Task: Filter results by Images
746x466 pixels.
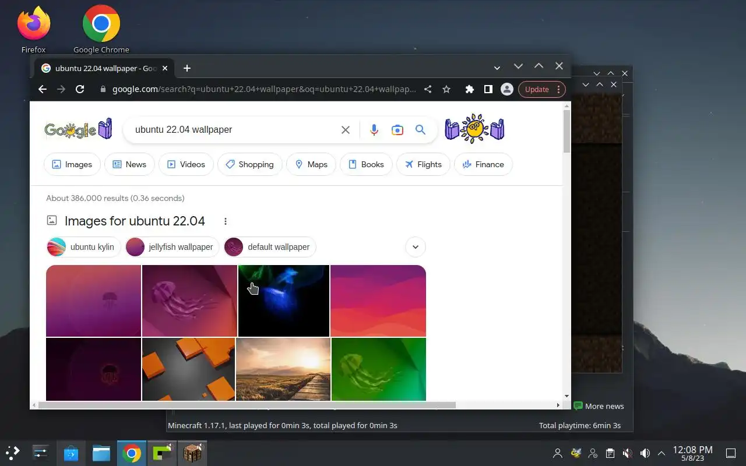Action: [x=72, y=164]
